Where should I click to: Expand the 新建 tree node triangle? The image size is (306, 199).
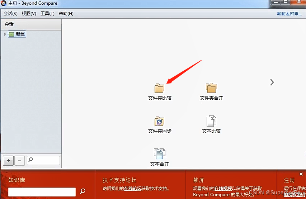[5, 34]
